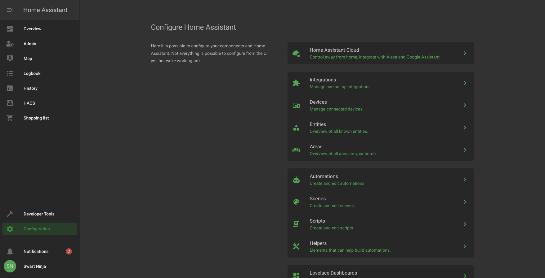Collapse the sidebar menu icon
545x278 pixels.
10,10
